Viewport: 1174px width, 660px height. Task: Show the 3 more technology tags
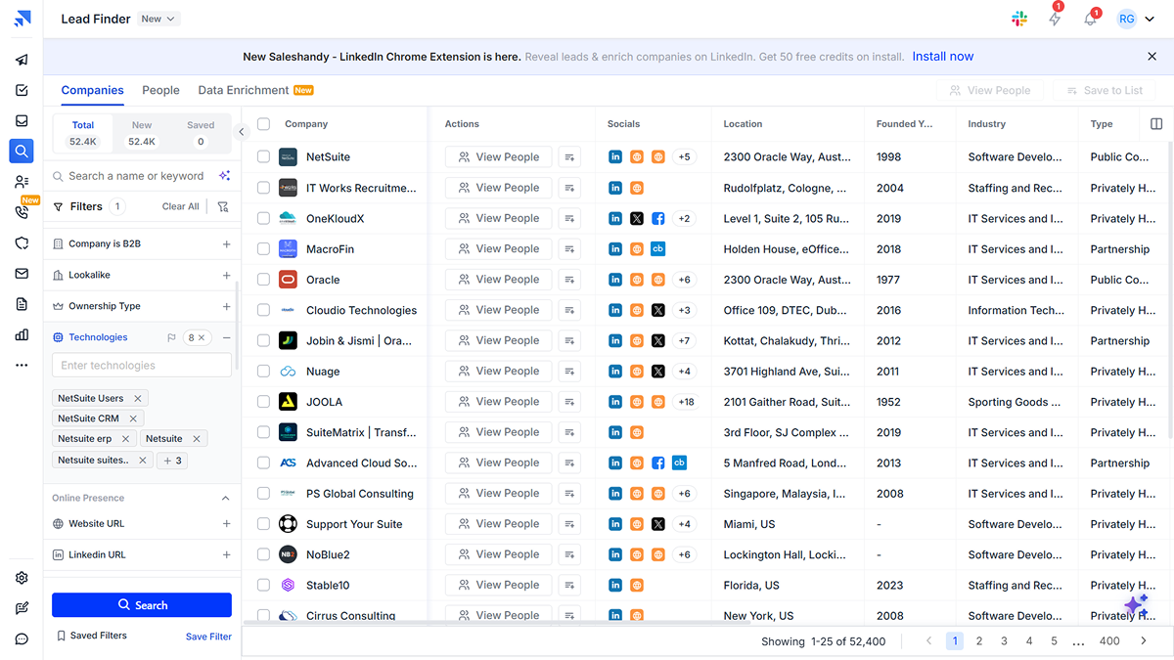pos(173,460)
